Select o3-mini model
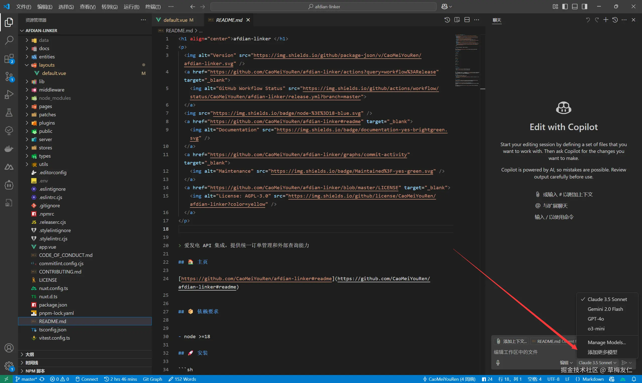The height and width of the screenshot is (383, 642). click(x=607, y=329)
